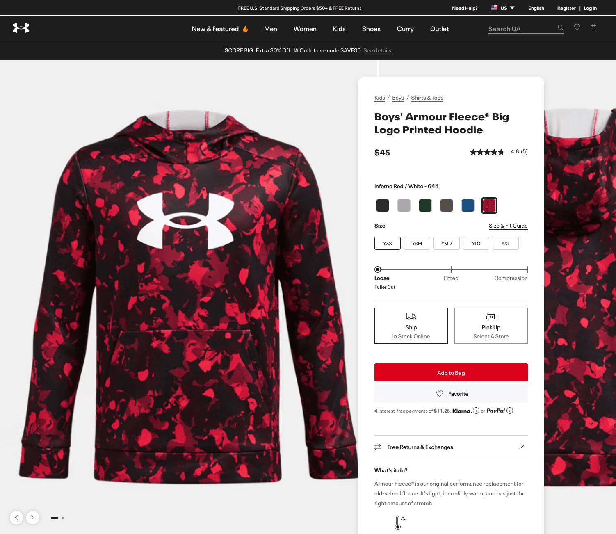
Task: Open New & Featured menu
Action: tap(220, 29)
